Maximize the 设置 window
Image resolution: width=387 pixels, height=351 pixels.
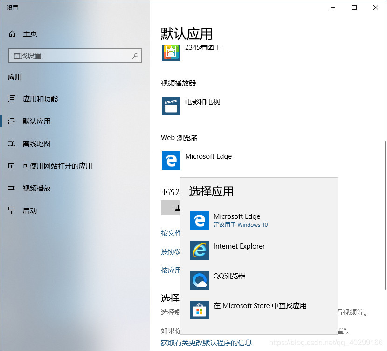(x=354, y=7)
